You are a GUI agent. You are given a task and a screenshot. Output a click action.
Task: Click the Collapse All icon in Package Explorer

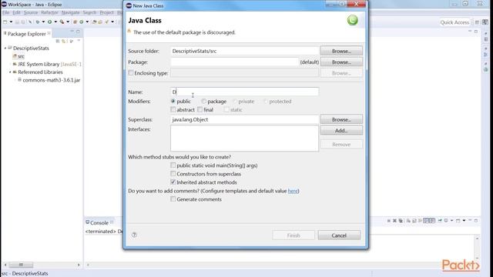click(x=58, y=41)
